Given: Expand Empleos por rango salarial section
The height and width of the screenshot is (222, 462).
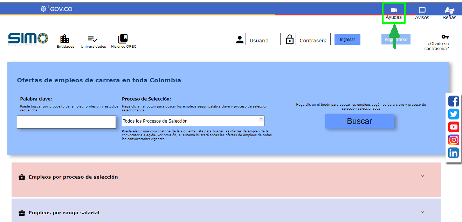Looking at the screenshot, I should (422, 212).
